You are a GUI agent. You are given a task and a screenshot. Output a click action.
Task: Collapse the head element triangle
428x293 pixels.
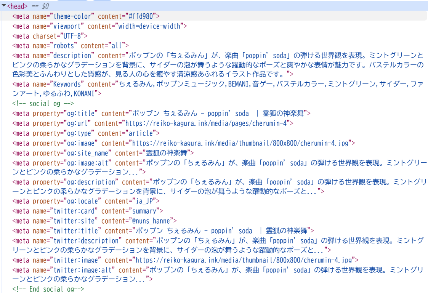click(x=4, y=5)
